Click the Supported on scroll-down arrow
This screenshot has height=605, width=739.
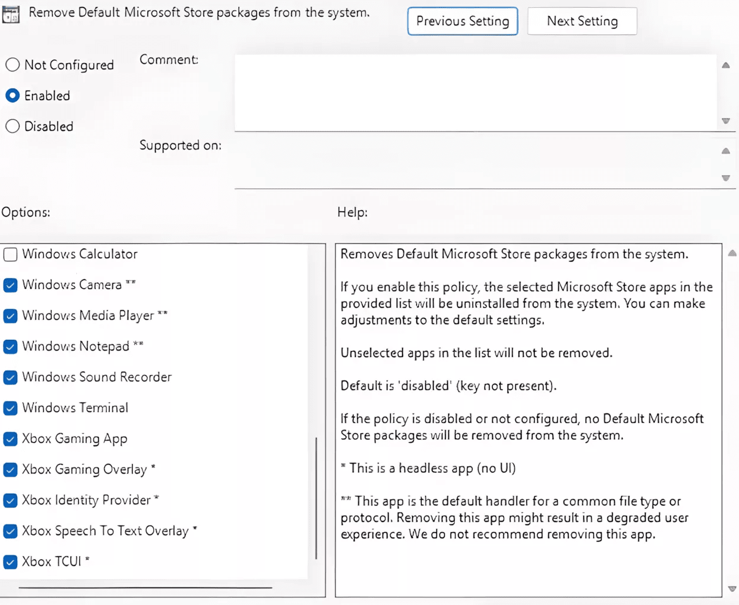click(725, 178)
